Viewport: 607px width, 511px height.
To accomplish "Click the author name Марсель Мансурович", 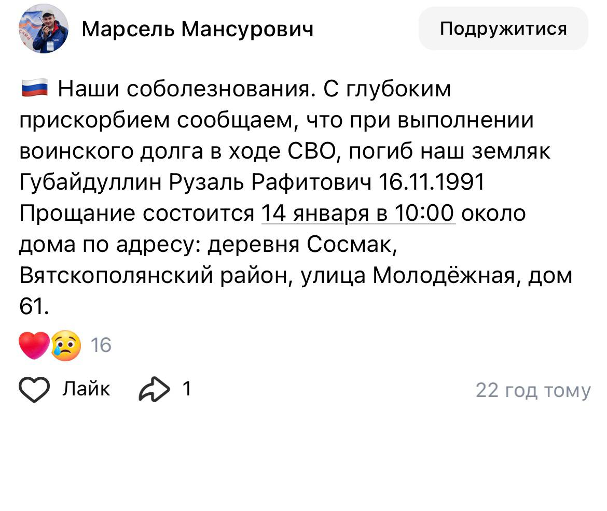I will pos(198,30).
